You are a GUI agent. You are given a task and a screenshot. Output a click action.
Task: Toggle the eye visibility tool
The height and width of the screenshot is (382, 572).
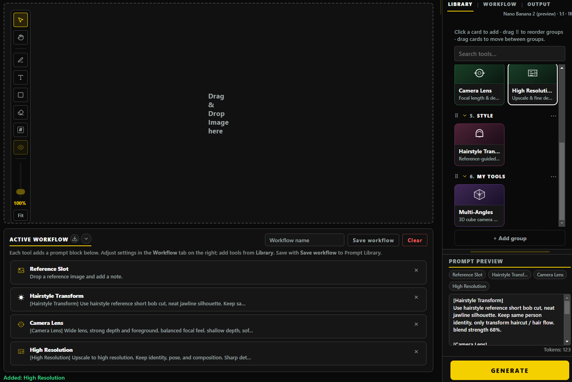pos(21,147)
